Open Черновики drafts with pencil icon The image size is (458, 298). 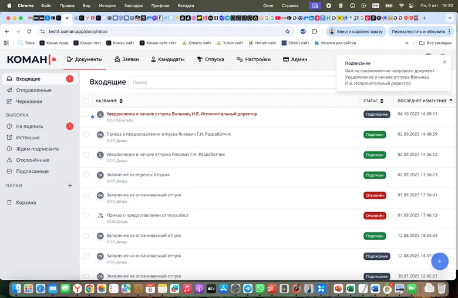click(x=29, y=101)
